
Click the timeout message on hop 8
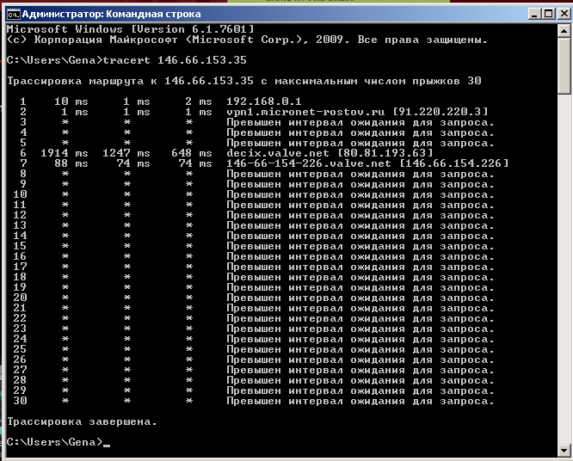(360, 174)
